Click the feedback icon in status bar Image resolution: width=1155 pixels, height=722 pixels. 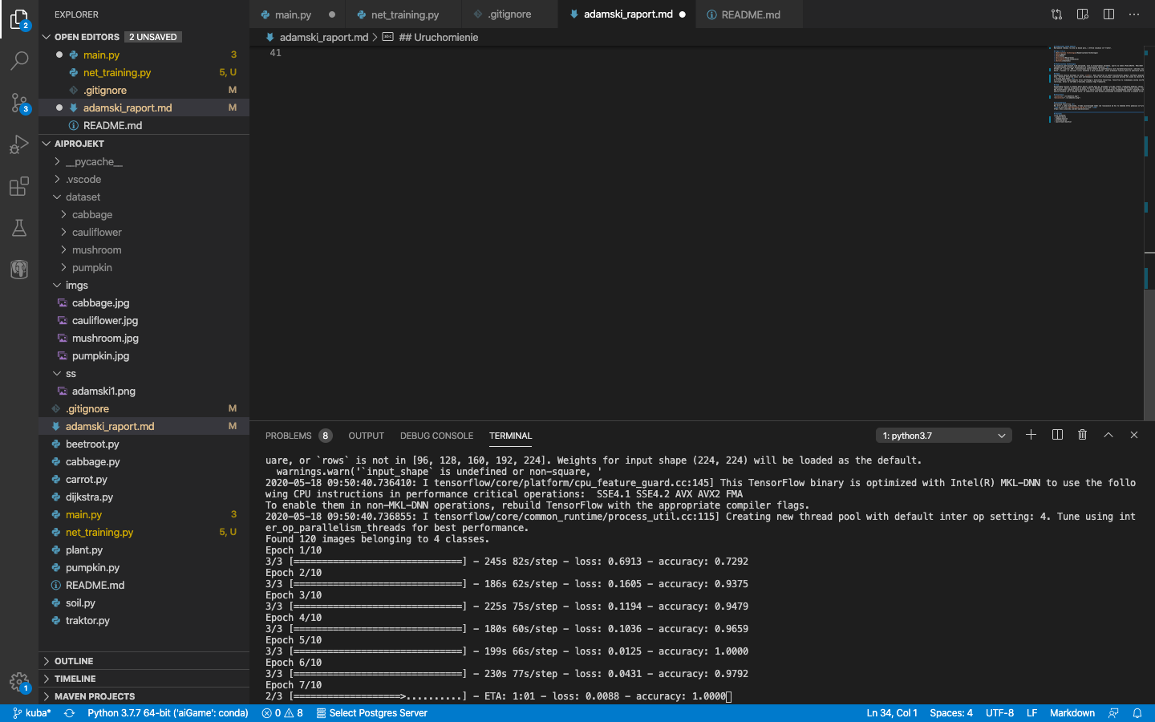[x=1113, y=713]
